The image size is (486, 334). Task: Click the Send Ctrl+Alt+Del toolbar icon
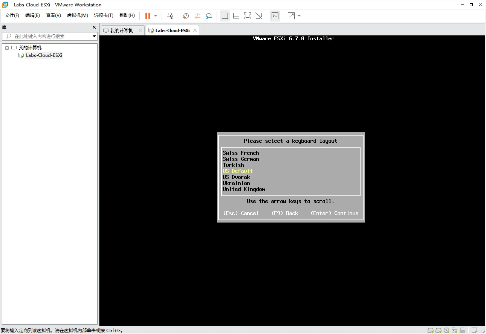tap(170, 16)
